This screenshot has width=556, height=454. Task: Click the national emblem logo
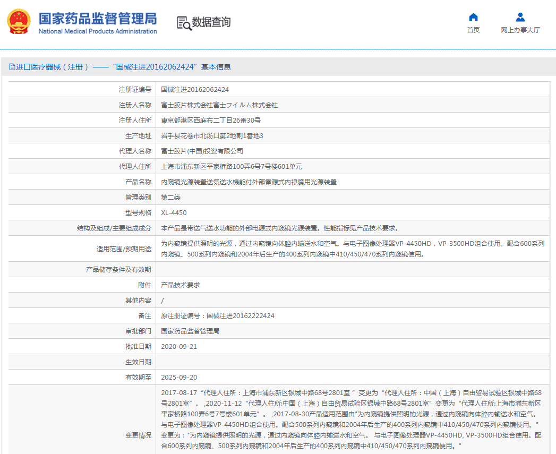[19, 21]
